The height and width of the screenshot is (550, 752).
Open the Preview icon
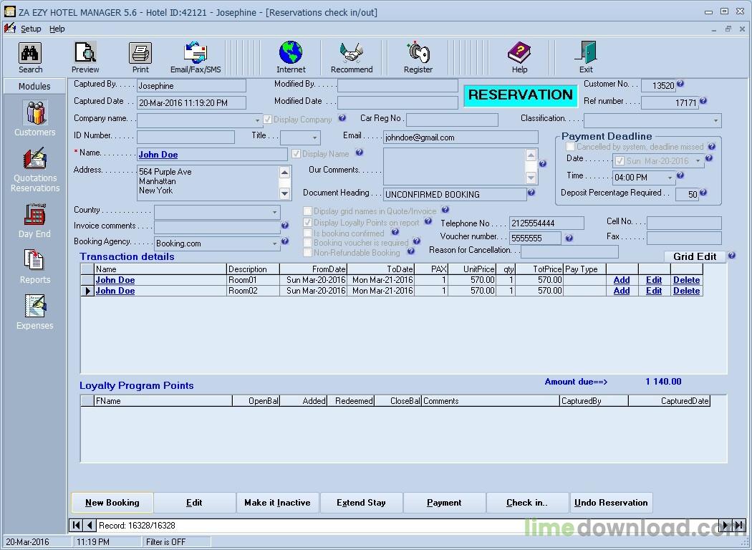(85, 57)
